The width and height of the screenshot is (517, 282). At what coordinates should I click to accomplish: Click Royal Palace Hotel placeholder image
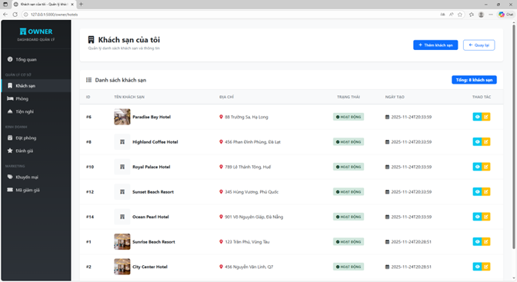(x=122, y=167)
